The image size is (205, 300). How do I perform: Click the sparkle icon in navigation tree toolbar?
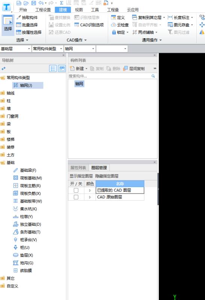pos(3,69)
